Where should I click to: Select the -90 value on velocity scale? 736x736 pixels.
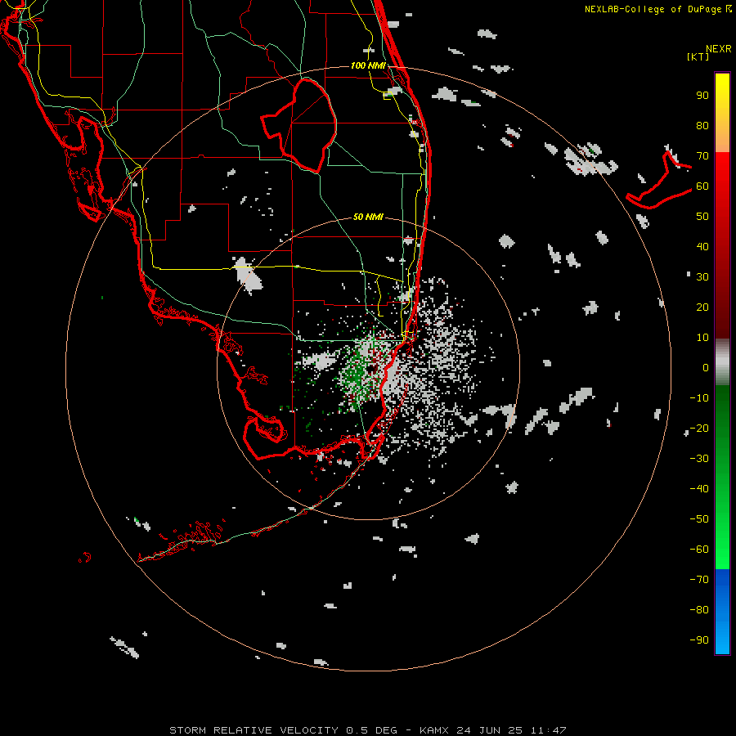(699, 640)
